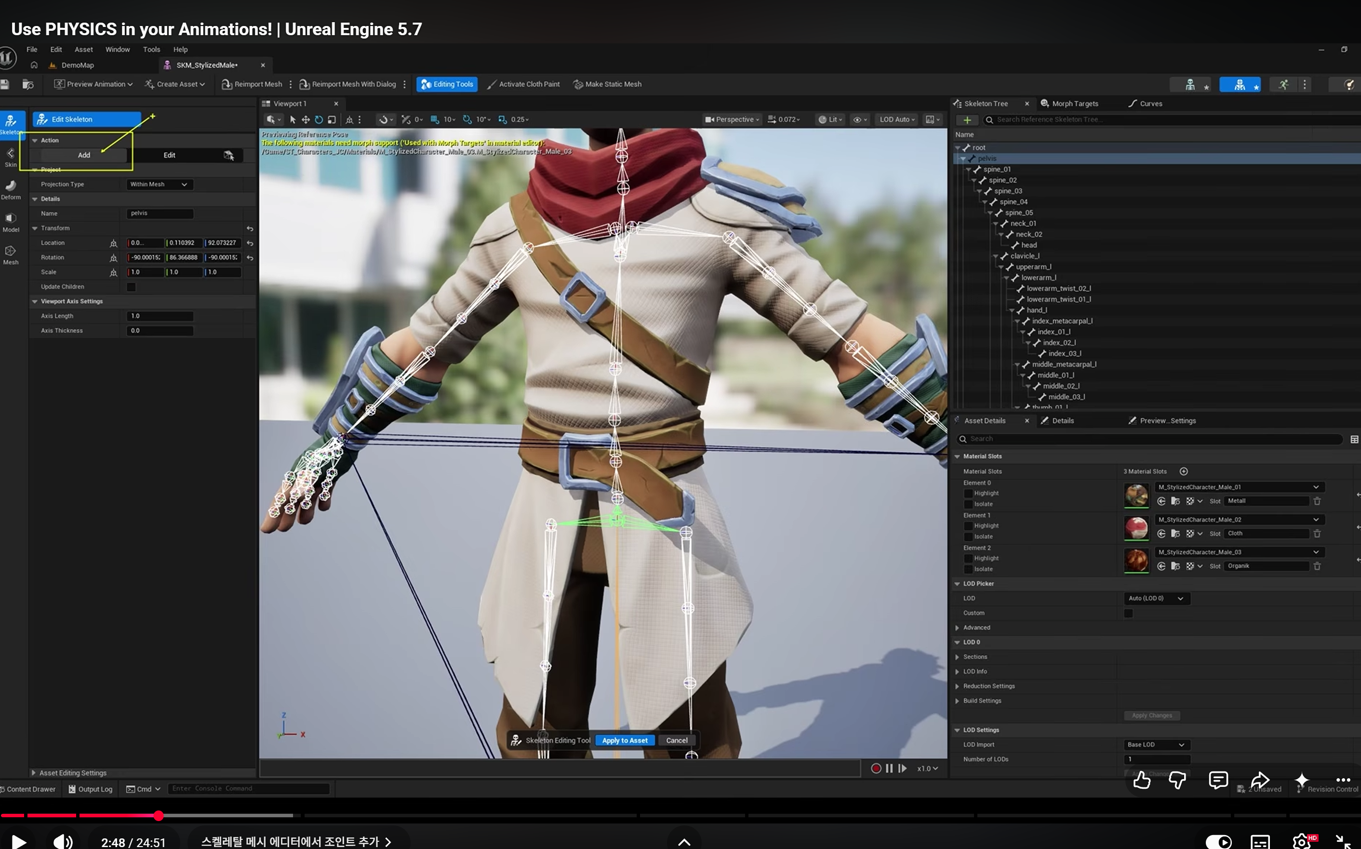This screenshot has width=1361, height=849.
Task: Add bone with plus icon in Skeleton Tree
Action: click(x=967, y=119)
